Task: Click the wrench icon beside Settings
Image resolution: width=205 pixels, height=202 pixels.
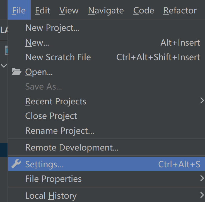Action: pyautogui.click(x=16, y=164)
